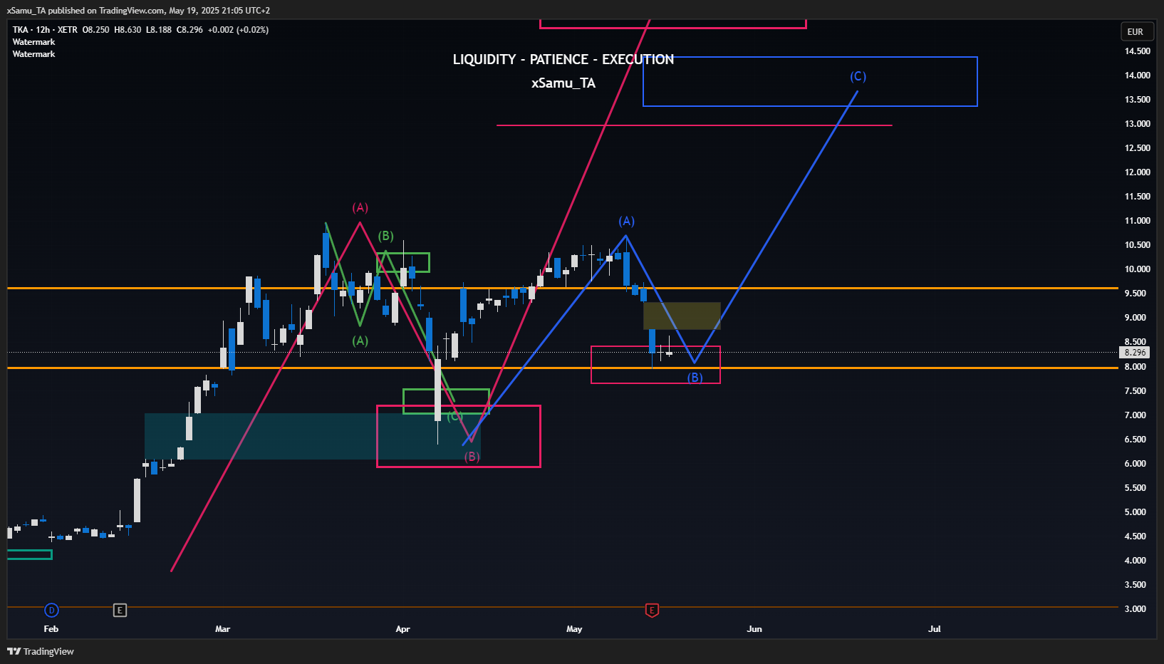Select the TKA 12h XETR symbol title
This screenshot has width=1164, height=664.
point(45,30)
